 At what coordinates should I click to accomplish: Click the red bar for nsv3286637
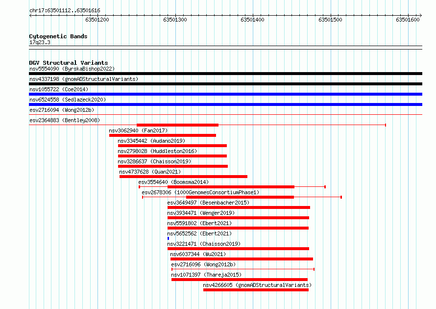(x=173, y=166)
